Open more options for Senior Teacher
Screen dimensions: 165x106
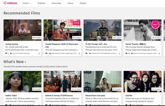(x=159, y=54)
